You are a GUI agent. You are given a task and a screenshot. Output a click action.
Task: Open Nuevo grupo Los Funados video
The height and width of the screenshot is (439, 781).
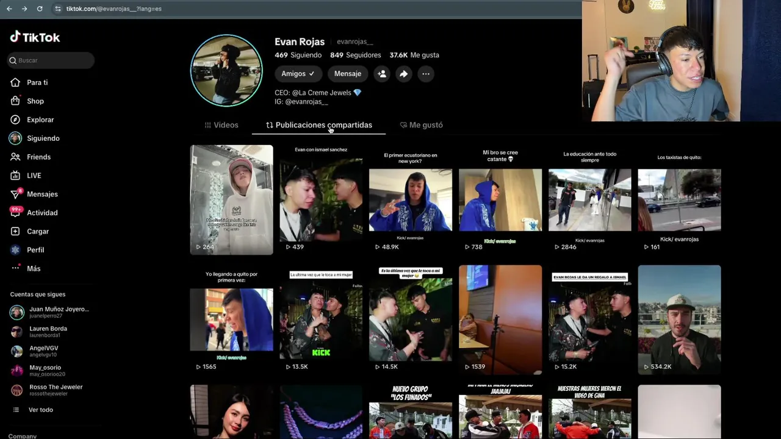(411, 412)
